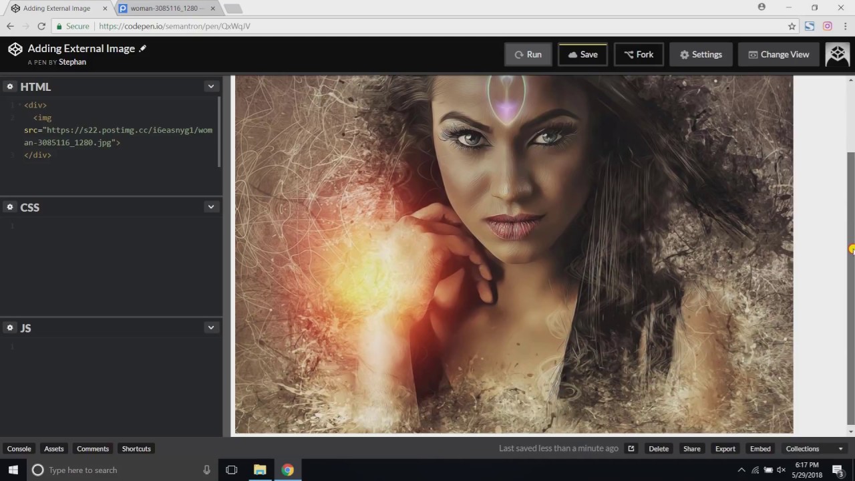Click the opening div tag line
This screenshot has height=481, width=855.
(x=35, y=105)
